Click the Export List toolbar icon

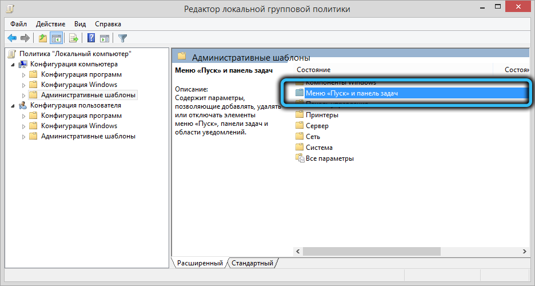click(74, 38)
